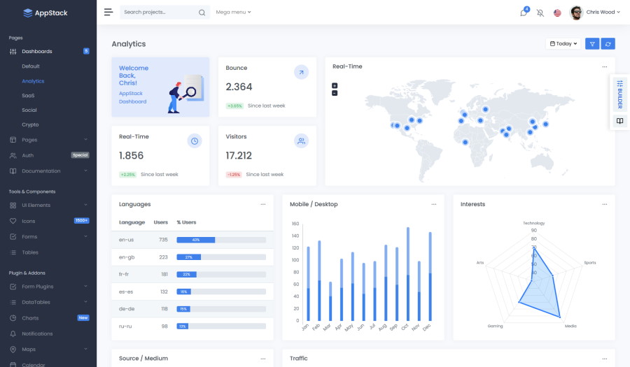
Task: Open the Builder side panel tab
Action: point(619,94)
